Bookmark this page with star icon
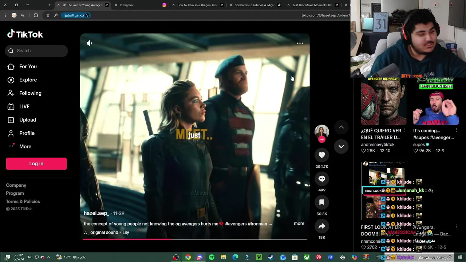 (x=48, y=15)
